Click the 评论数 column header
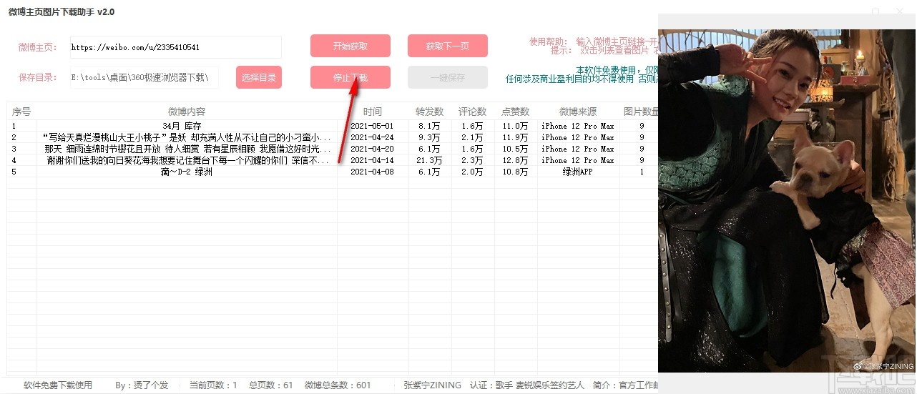The width and height of the screenshot is (917, 394). click(473, 112)
